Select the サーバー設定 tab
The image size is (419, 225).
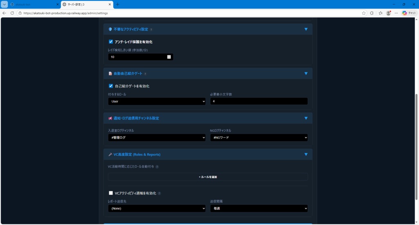[x=87, y=4]
